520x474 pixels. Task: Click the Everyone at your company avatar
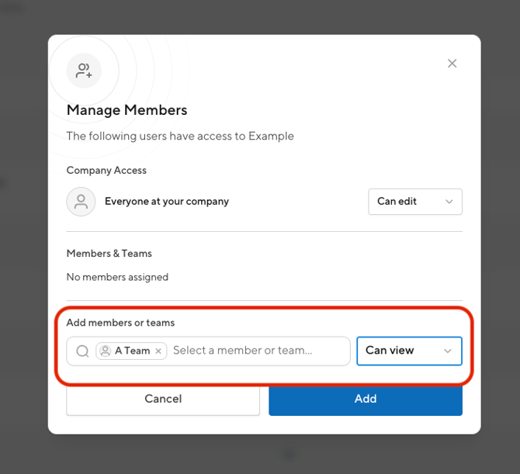[x=81, y=202]
